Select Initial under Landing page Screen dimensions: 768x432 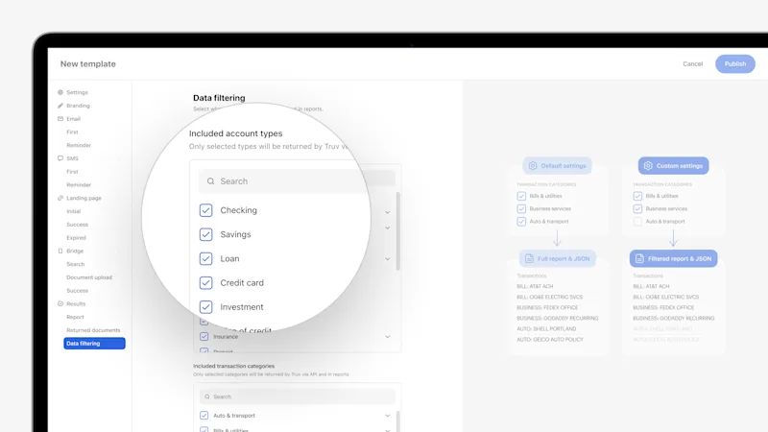[x=74, y=211]
